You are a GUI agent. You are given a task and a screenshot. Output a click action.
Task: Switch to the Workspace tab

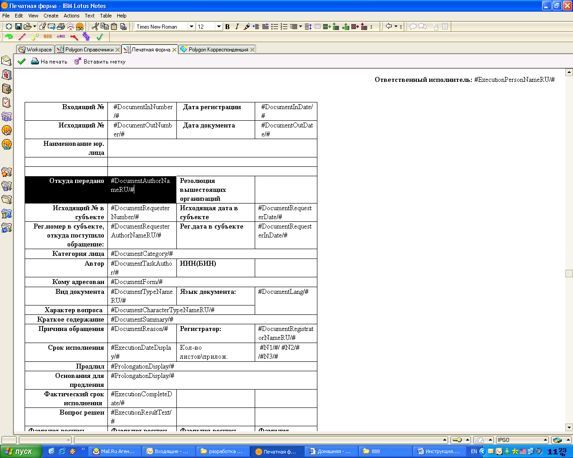coord(35,50)
